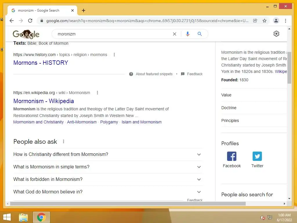Click the Chrome address bar URL
Image resolution: width=297 pixels, height=223 pixels.
pos(147,21)
